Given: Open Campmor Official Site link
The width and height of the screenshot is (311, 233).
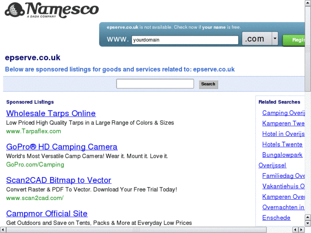Looking at the screenshot, I should (x=47, y=214).
